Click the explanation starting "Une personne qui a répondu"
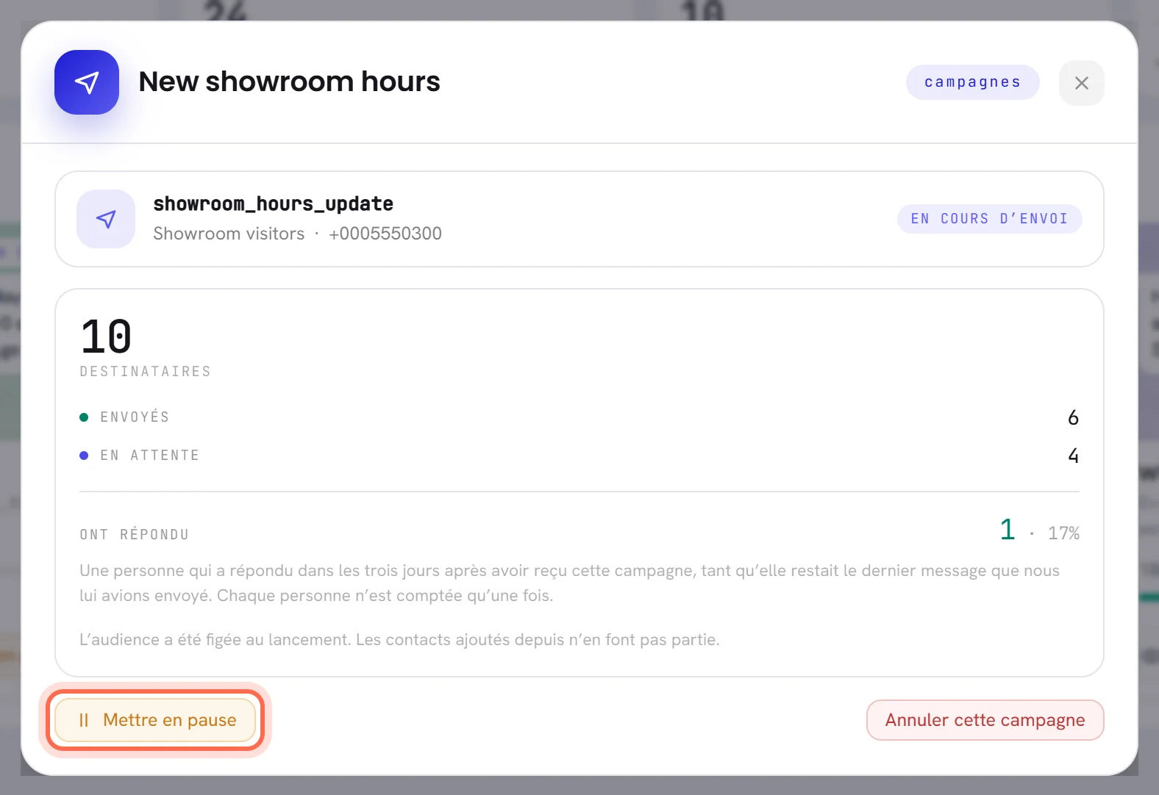The width and height of the screenshot is (1159, 795). (569, 583)
